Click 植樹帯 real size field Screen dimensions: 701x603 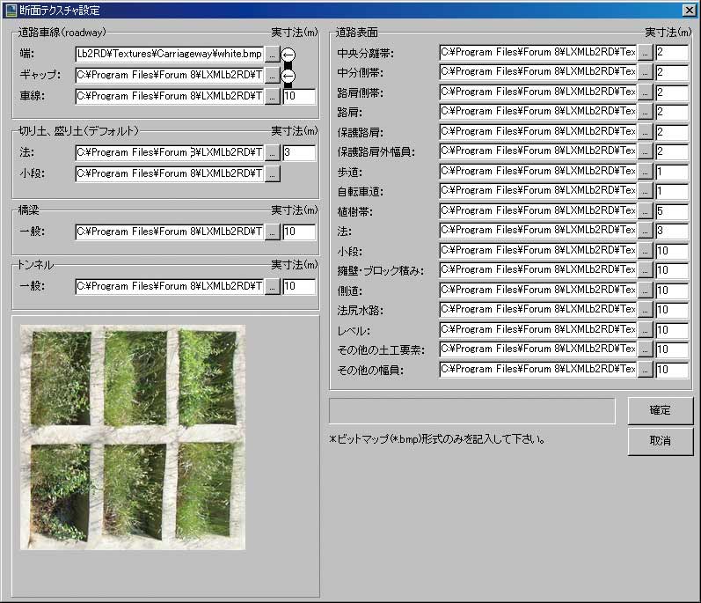(x=672, y=211)
